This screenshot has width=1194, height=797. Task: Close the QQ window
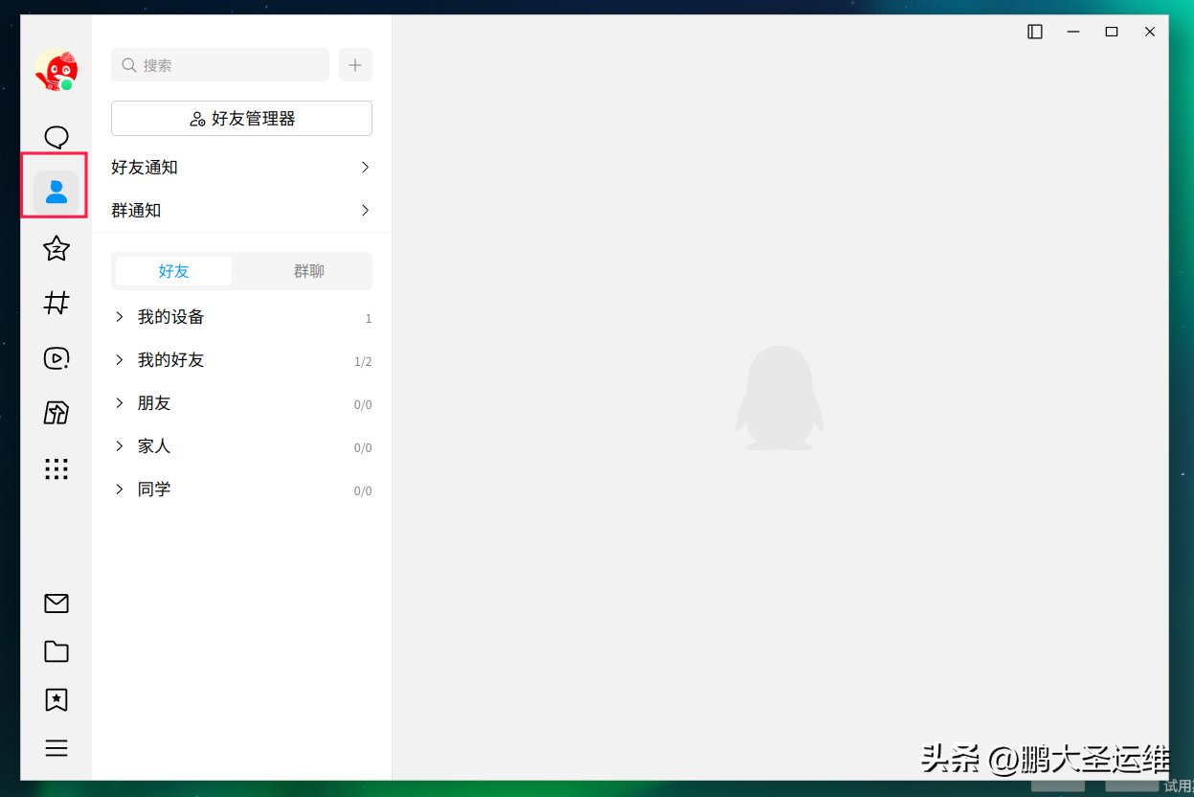click(x=1150, y=32)
